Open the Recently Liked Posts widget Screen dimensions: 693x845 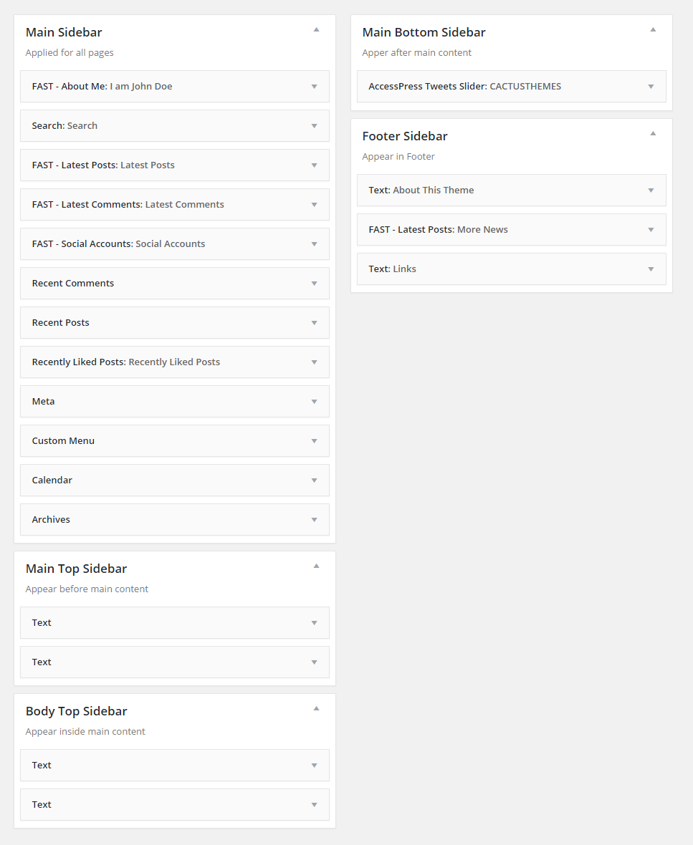(x=125, y=362)
